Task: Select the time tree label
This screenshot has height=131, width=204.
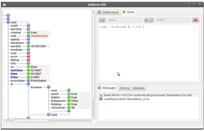Action: coord(14,74)
